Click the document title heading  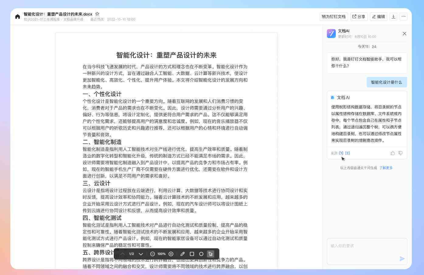click(x=166, y=55)
